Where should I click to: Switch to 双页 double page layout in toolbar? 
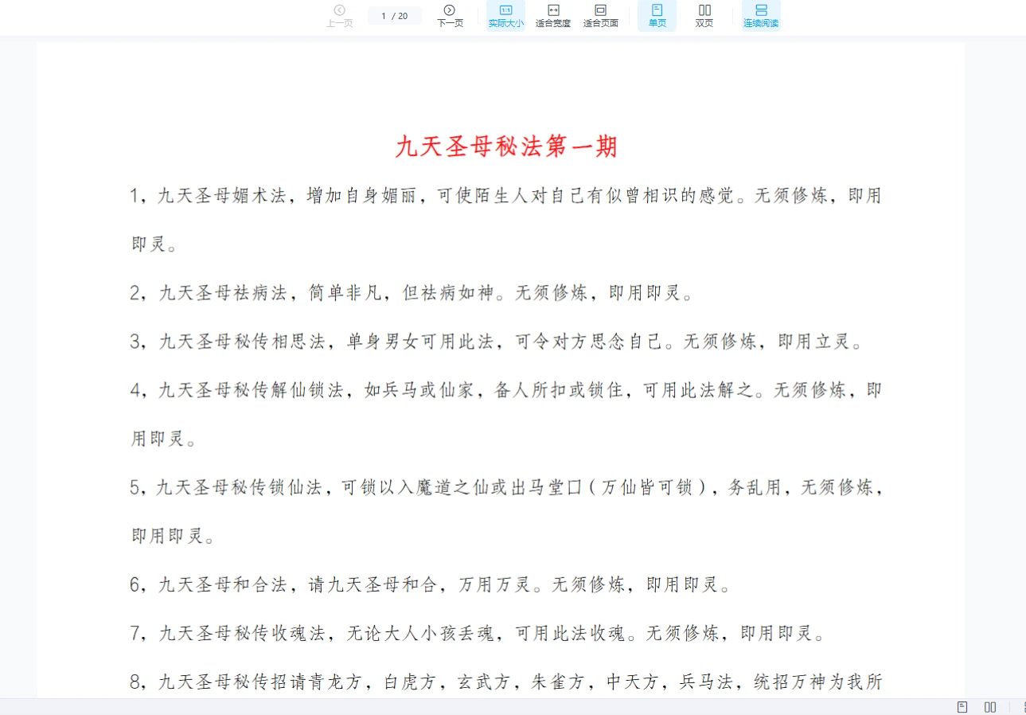pos(704,15)
